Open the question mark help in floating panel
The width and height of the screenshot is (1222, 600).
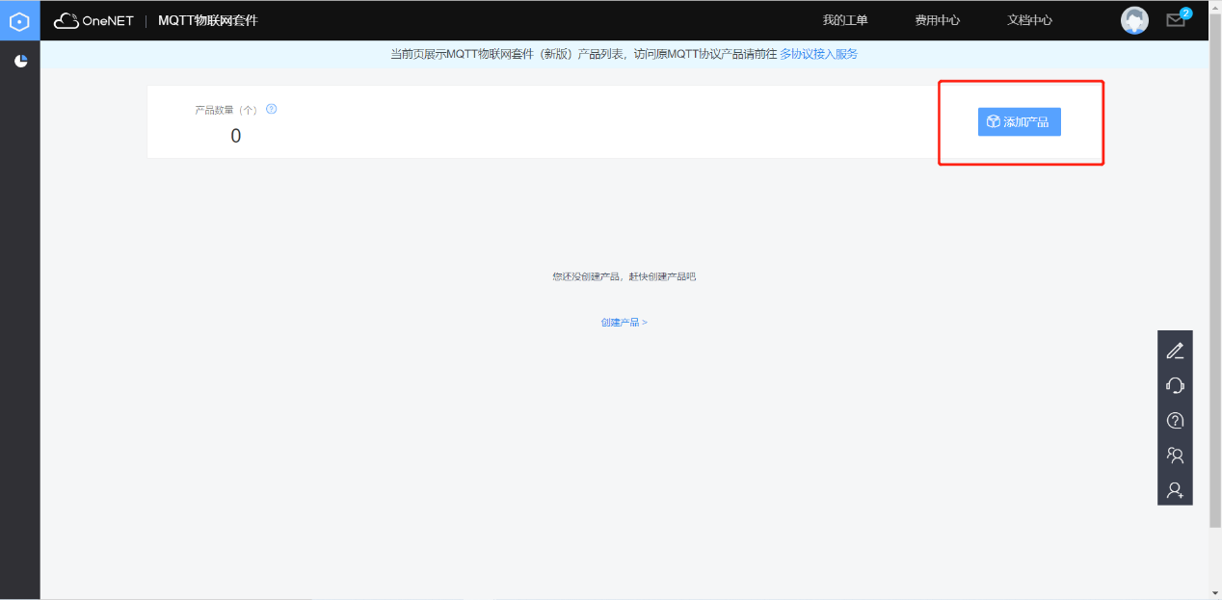[1175, 420]
